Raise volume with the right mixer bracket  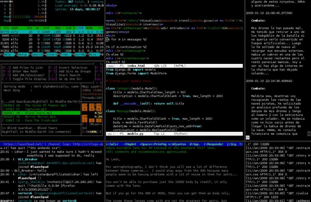[99, 132]
